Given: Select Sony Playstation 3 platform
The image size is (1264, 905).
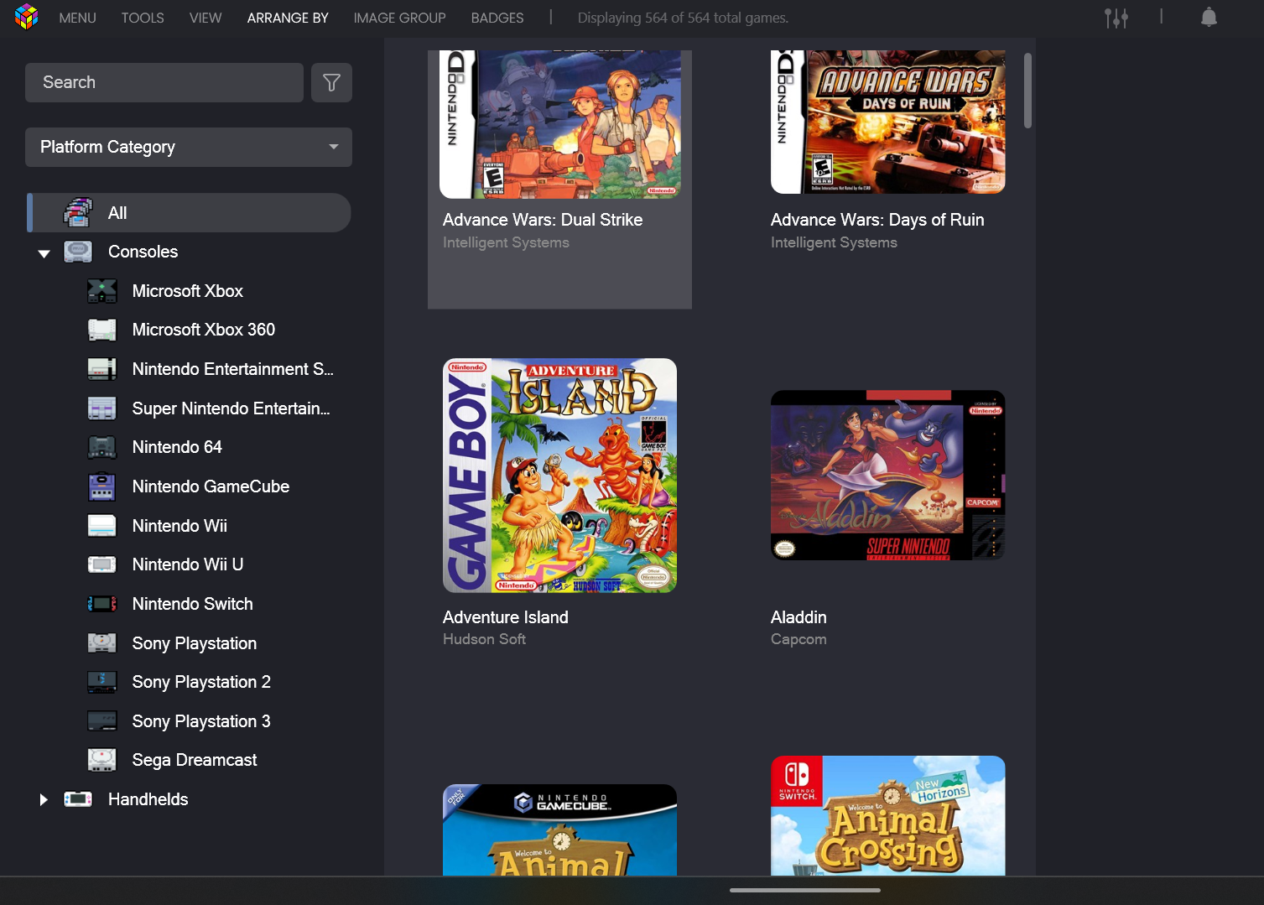Looking at the screenshot, I should click(x=201, y=721).
